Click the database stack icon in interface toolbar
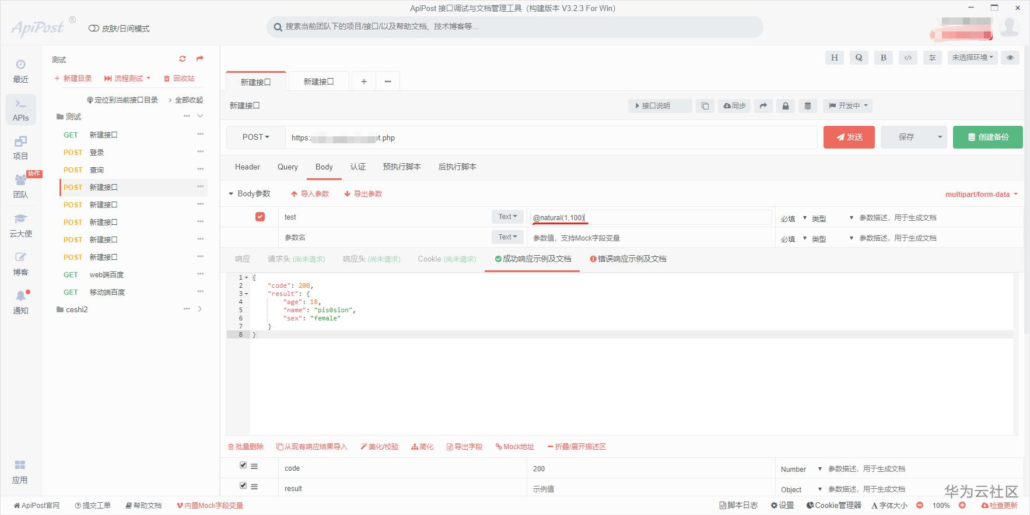 coord(807,106)
